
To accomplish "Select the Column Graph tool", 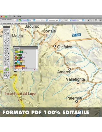I will tap(8, 59).
